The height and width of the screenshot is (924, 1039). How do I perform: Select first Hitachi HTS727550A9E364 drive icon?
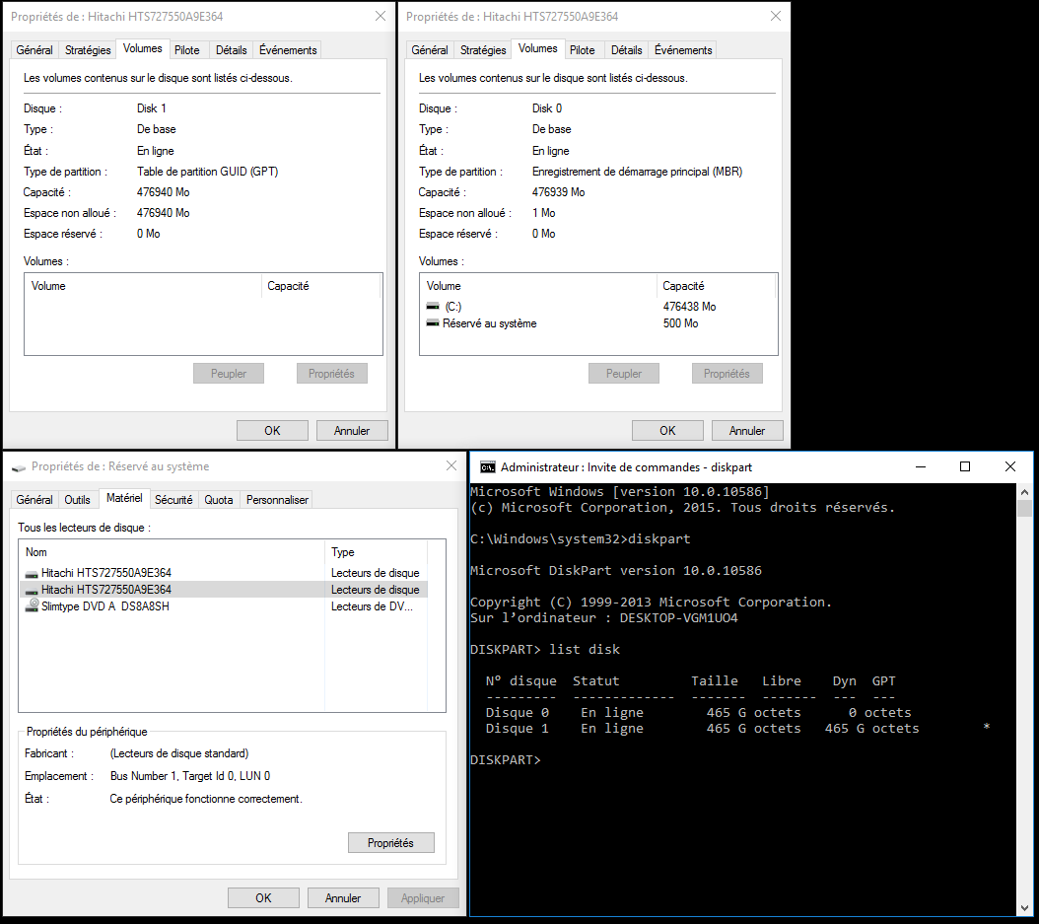32,573
